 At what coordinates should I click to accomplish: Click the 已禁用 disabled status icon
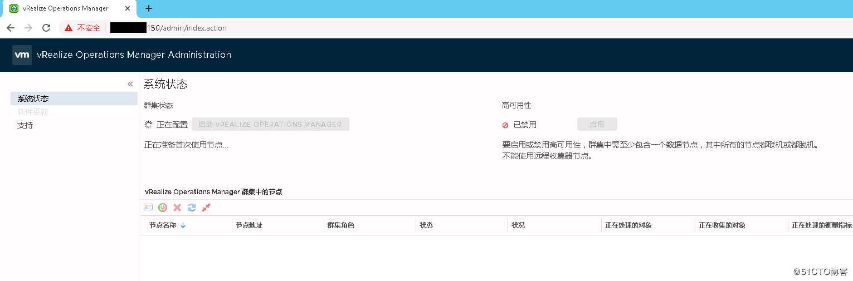[x=505, y=125]
